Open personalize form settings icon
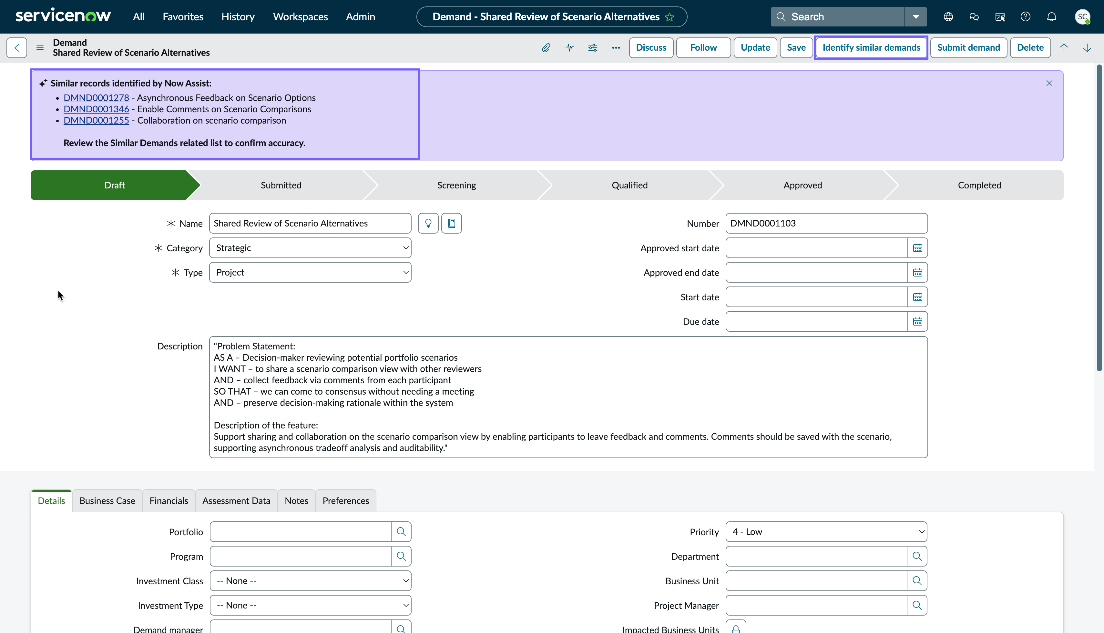The height and width of the screenshot is (633, 1104). pyautogui.click(x=592, y=47)
